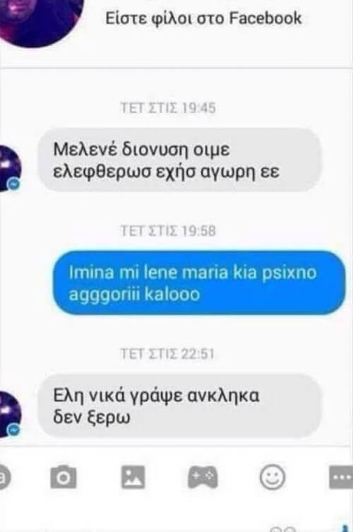The image size is (353, 532).
Task: Tap the timestamp 'ΤΕΤ ΣΤΙΣ 22:51'
Action: tap(167, 354)
